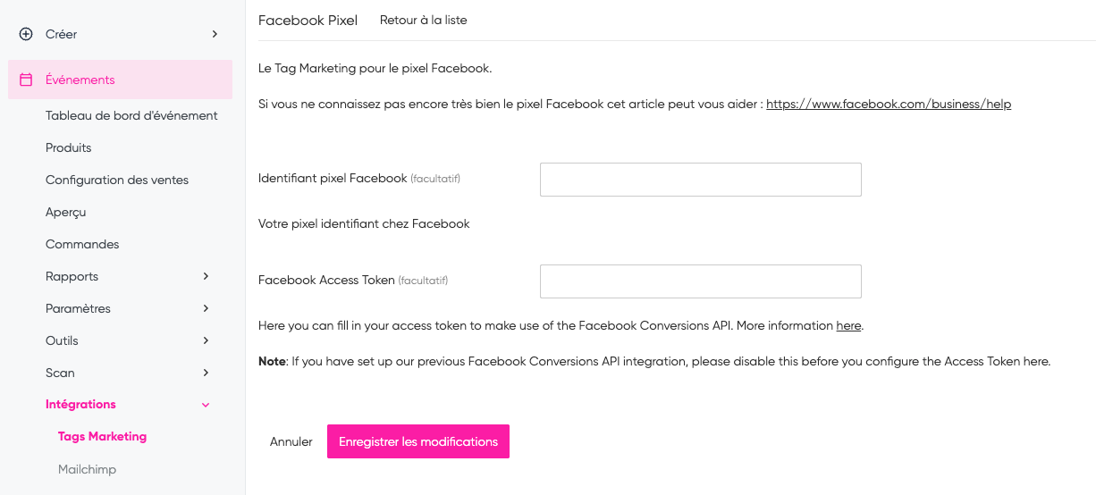The height and width of the screenshot is (495, 1096).
Task: Click Retour à la liste link
Action: pyautogui.click(x=423, y=20)
